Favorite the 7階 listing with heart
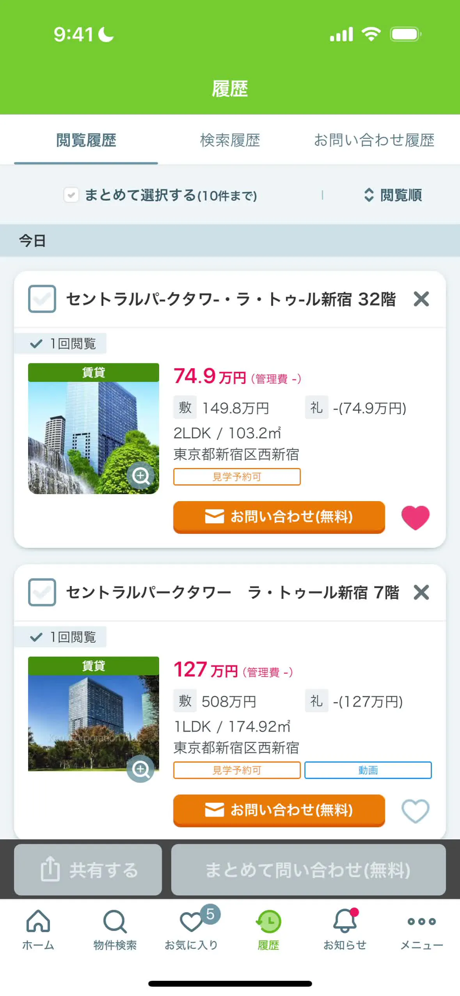Image resolution: width=460 pixels, height=996 pixels. pos(415,810)
